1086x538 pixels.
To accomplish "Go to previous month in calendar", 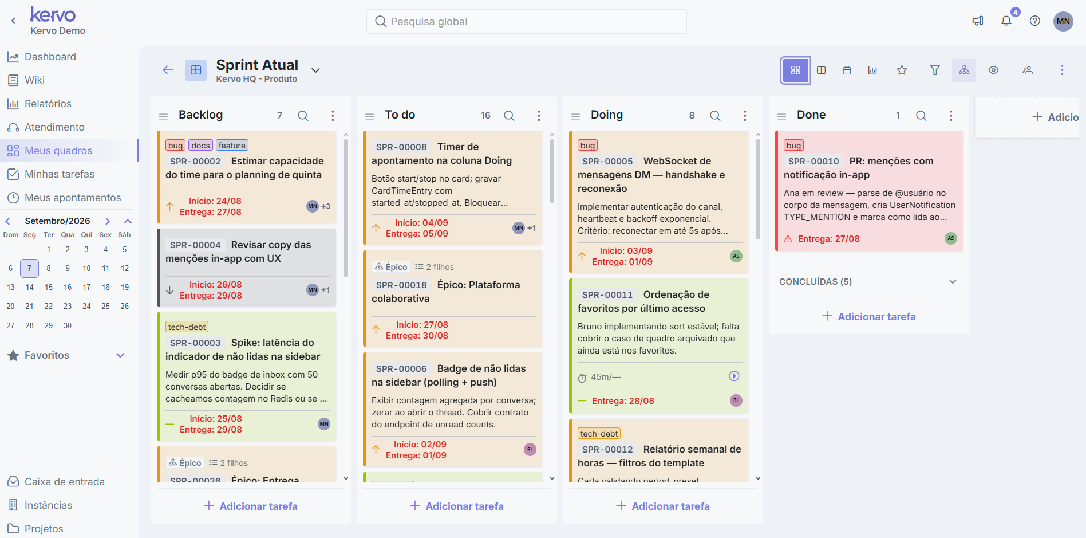I will click(x=8, y=221).
